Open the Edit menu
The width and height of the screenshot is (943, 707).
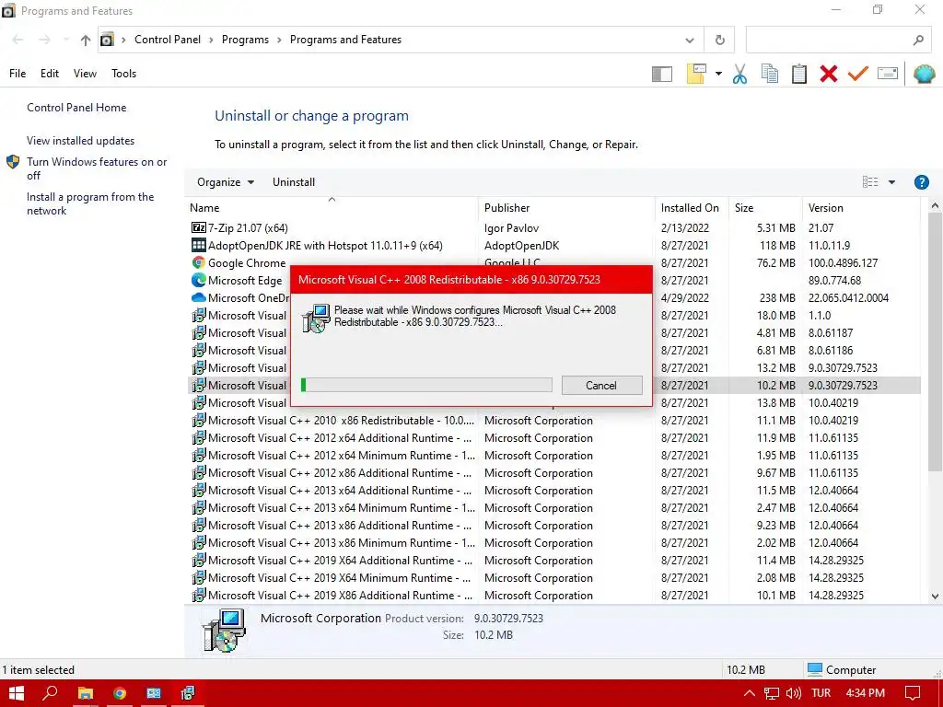coord(50,74)
